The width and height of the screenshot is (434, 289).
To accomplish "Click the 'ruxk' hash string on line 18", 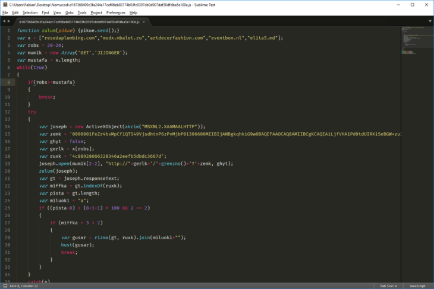I will pyautogui.click(x=117, y=156).
